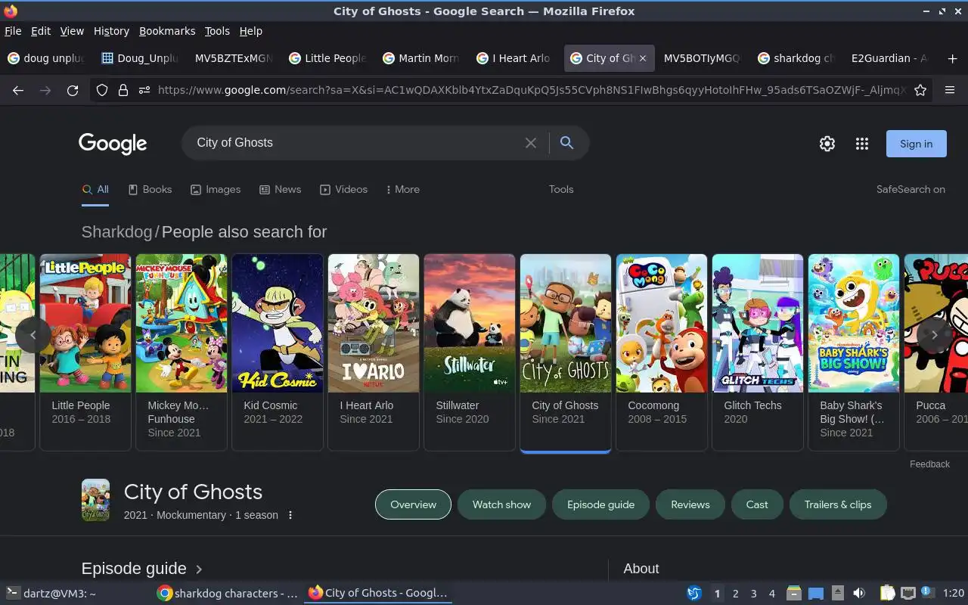Open the Stillwater show card
Viewport: 968px width, 605px height.
click(470, 352)
